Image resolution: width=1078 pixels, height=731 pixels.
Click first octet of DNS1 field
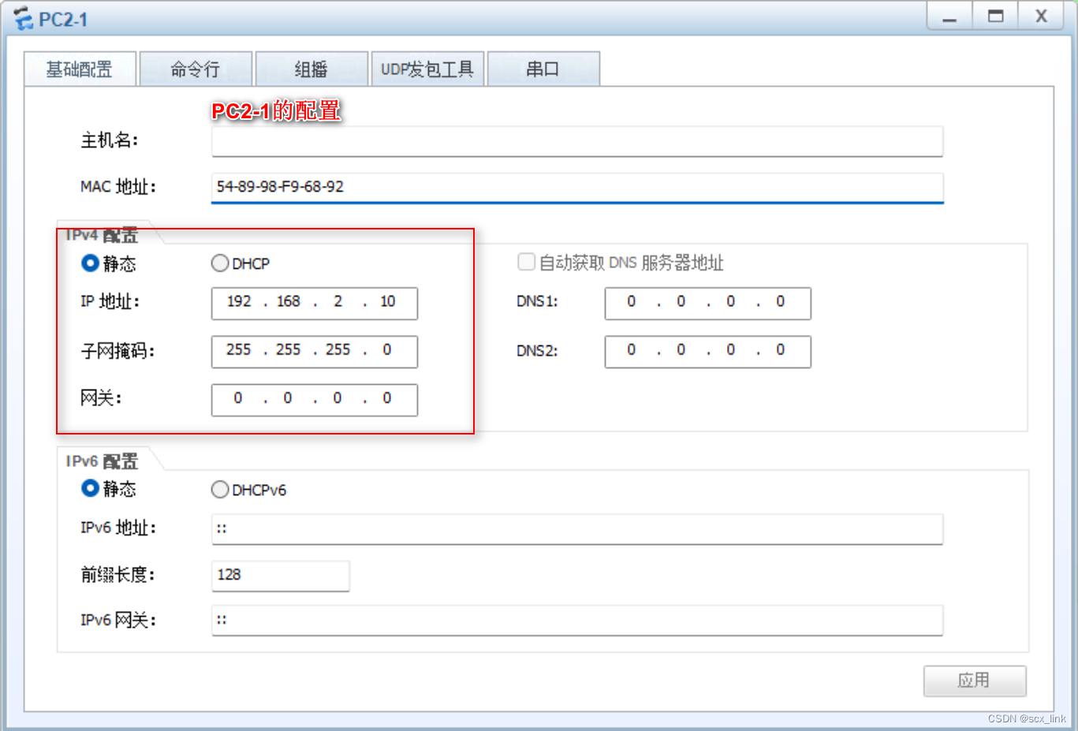(x=632, y=302)
